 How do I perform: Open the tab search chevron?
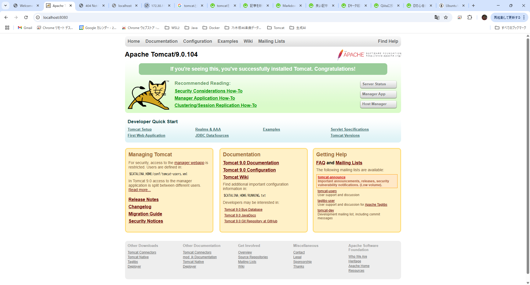click(5, 6)
